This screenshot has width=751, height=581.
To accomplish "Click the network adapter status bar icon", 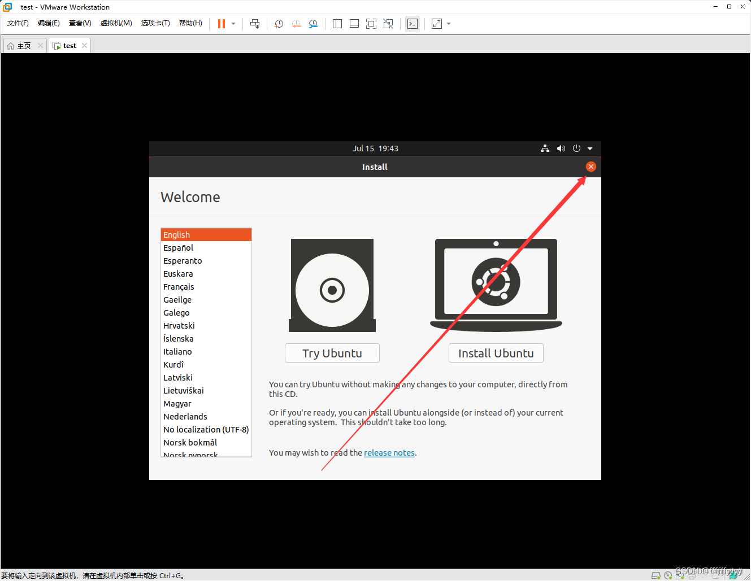I will pos(680,575).
